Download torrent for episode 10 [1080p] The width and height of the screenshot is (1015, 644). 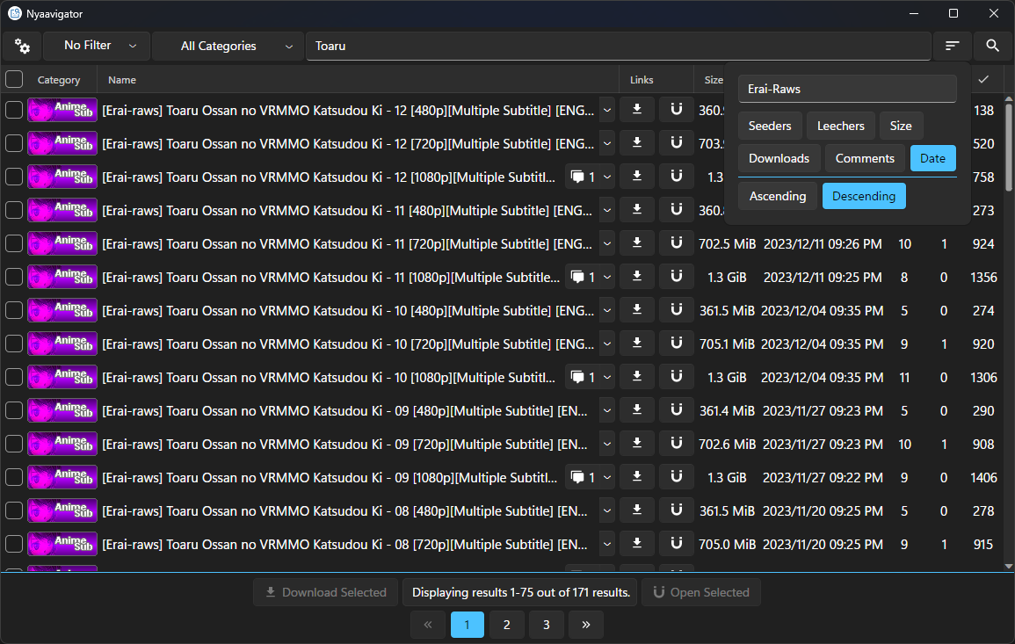[637, 377]
